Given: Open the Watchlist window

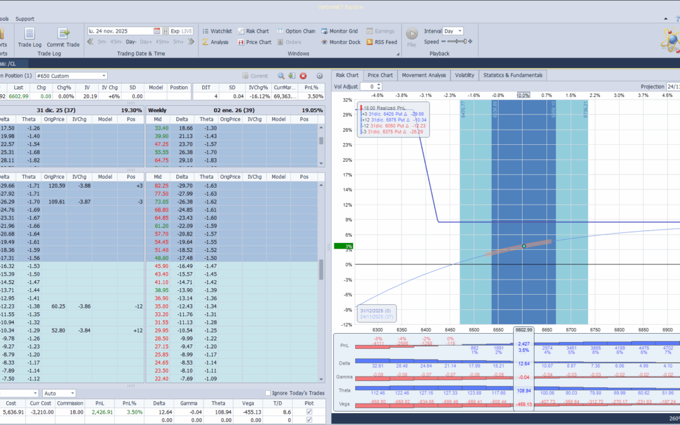Looking at the screenshot, I should click(217, 31).
